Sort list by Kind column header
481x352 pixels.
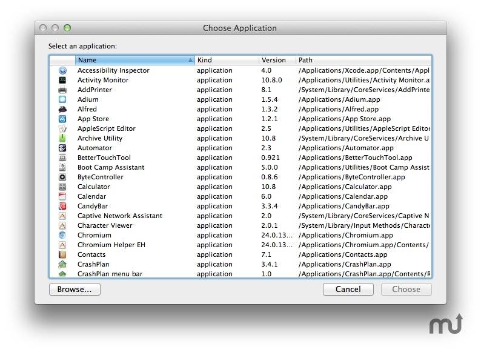coord(227,60)
